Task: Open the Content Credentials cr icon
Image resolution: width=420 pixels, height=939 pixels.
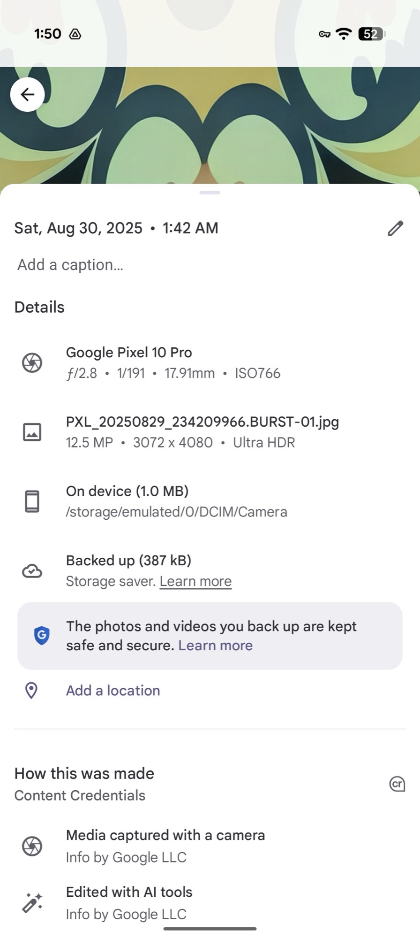Action: pyautogui.click(x=397, y=784)
